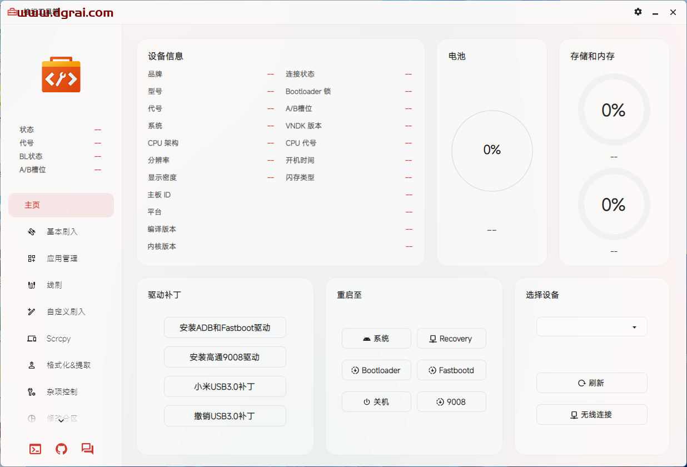Reboot to 9008 mode

(x=451, y=402)
